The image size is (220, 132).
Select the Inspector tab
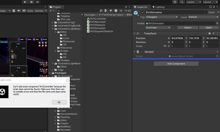click(x=140, y=7)
